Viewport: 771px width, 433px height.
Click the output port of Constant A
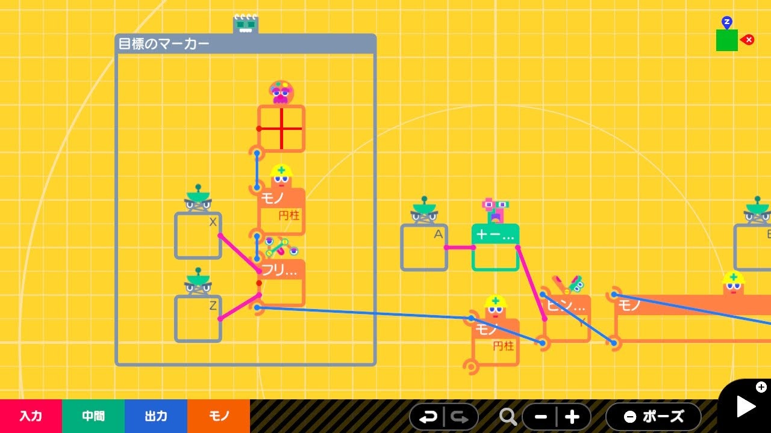[x=447, y=247]
